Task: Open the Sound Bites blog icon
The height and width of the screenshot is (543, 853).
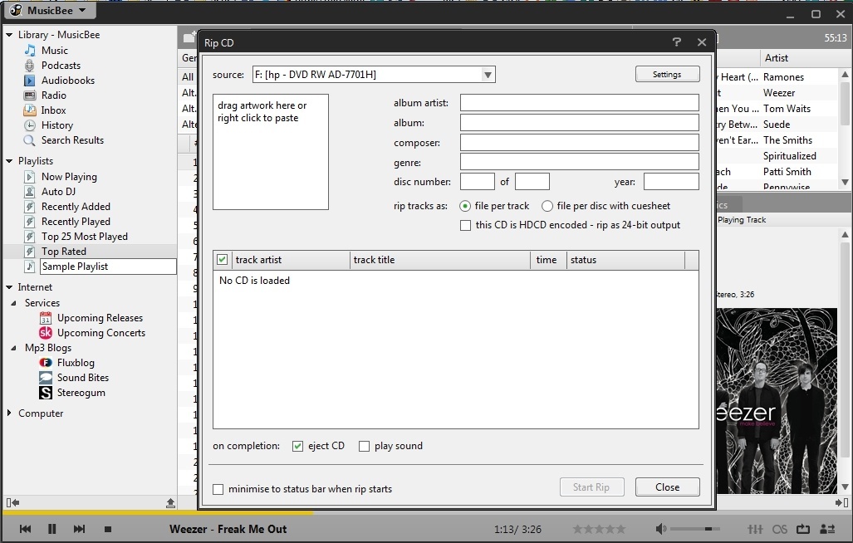Action: 46,377
